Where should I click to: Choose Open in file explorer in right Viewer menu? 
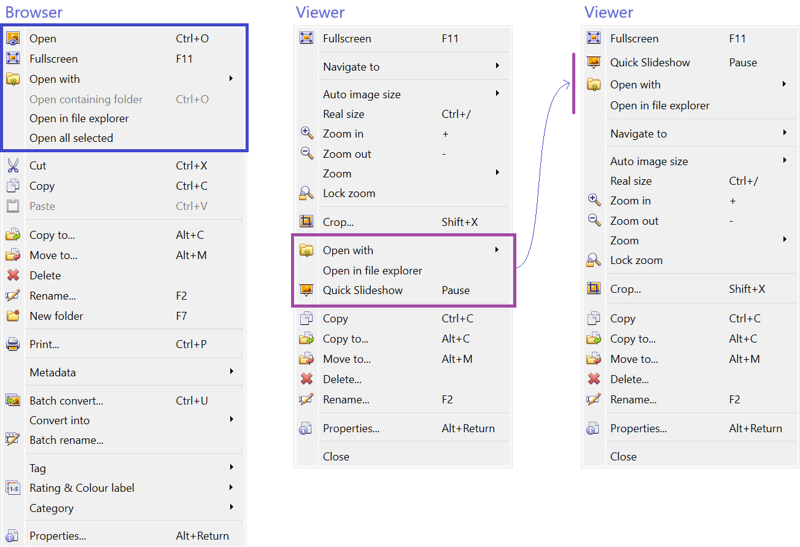tap(660, 106)
